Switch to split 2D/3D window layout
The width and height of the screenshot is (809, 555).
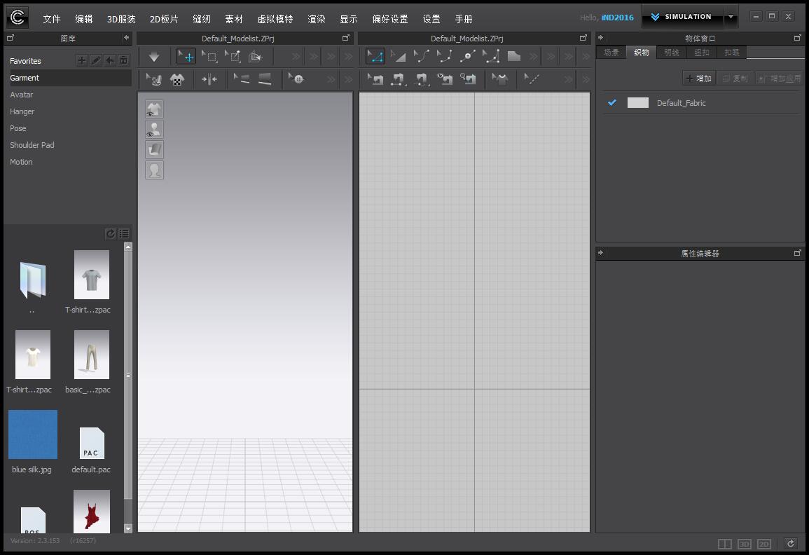click(x=725, y=544)
